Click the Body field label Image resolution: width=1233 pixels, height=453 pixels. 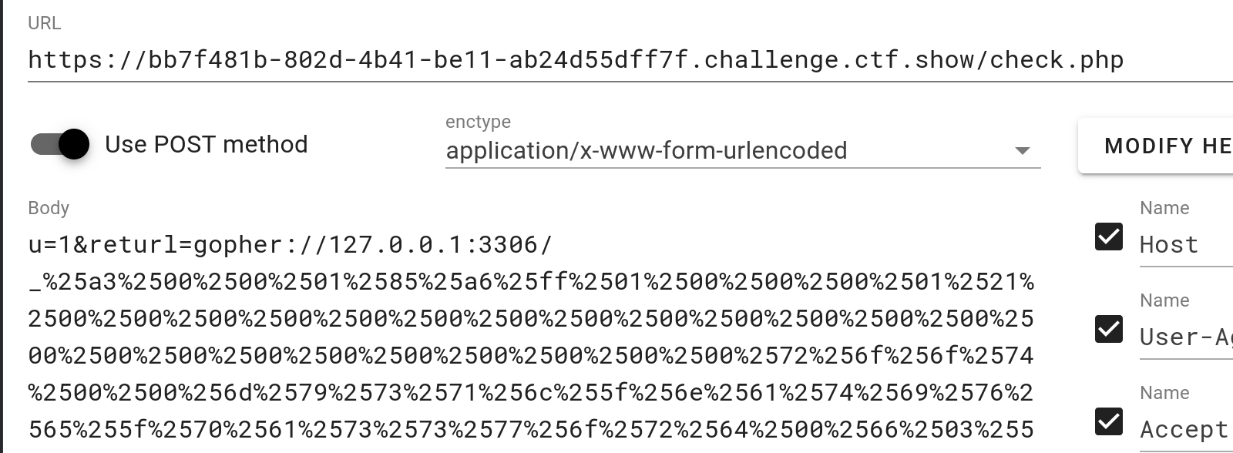48,207
